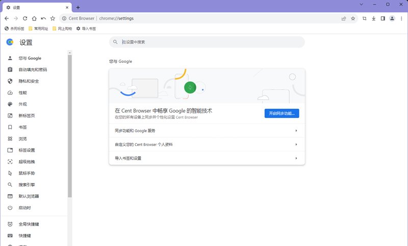Click the sidebar scrollbar thumb

[70, 126]
